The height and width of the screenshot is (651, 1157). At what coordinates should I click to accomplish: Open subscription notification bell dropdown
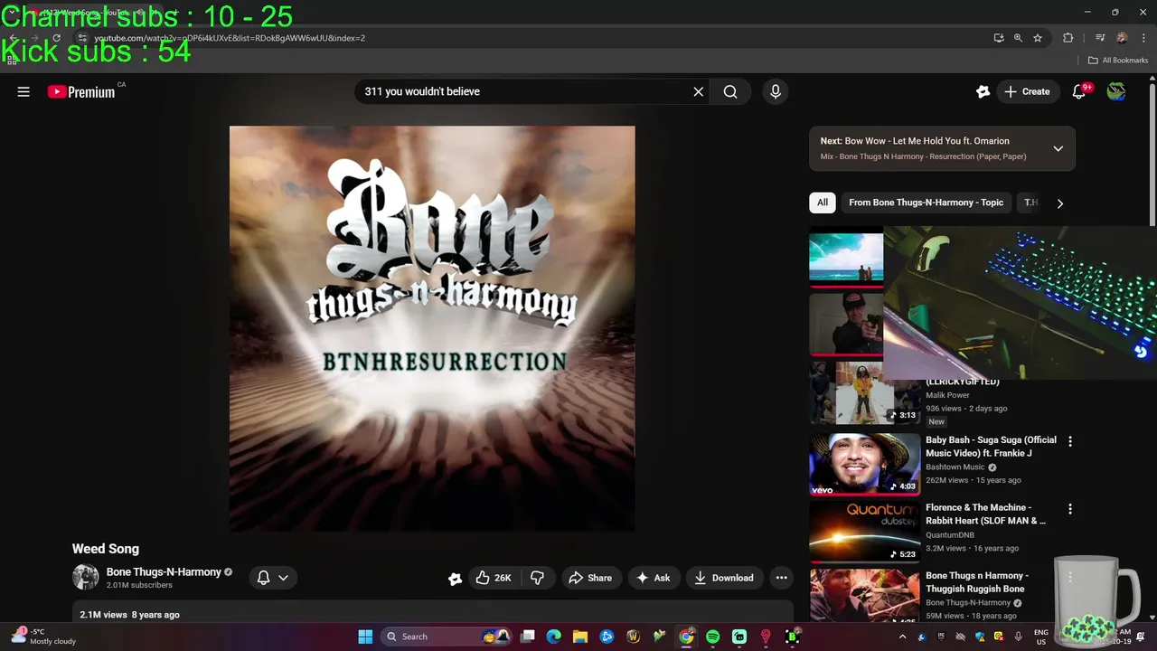272,578
